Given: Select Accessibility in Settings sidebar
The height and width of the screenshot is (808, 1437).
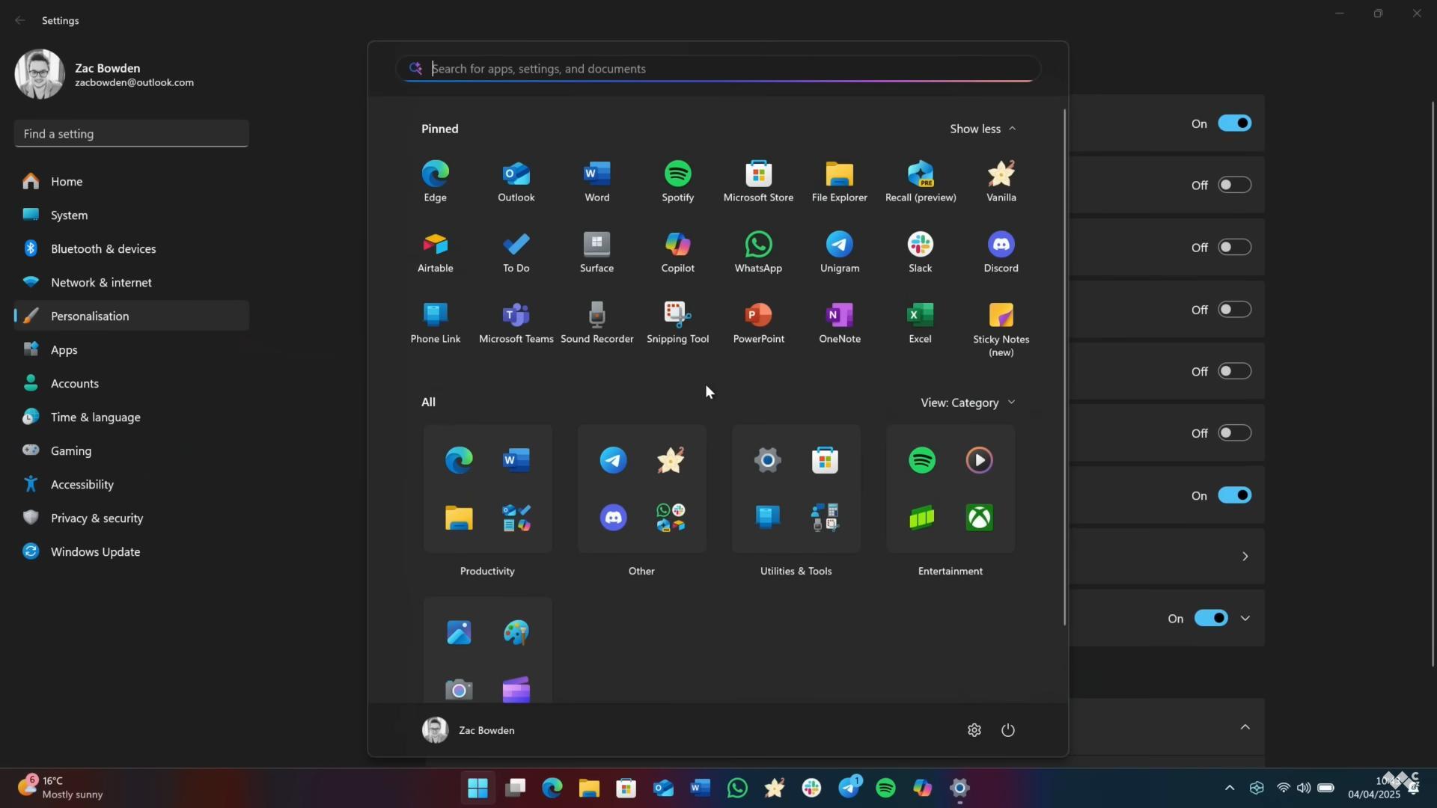Looking at the screenshot, I should (132, 485).
